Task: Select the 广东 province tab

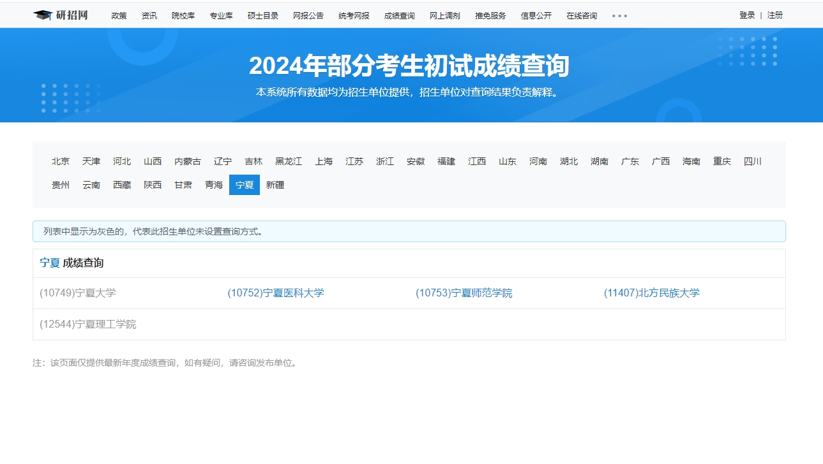Action: point(630,161)
